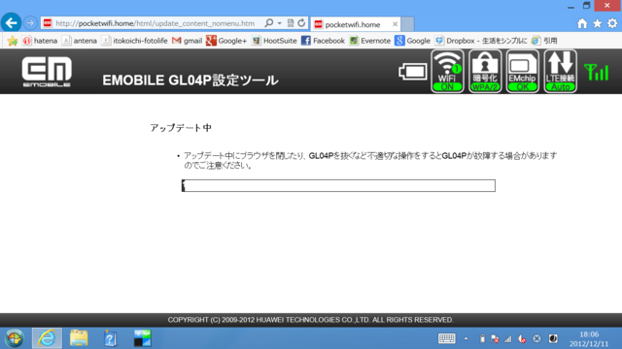Go to the browser home page icon
This screenshot has width=622, height=349.
click(x=582, y=23)
